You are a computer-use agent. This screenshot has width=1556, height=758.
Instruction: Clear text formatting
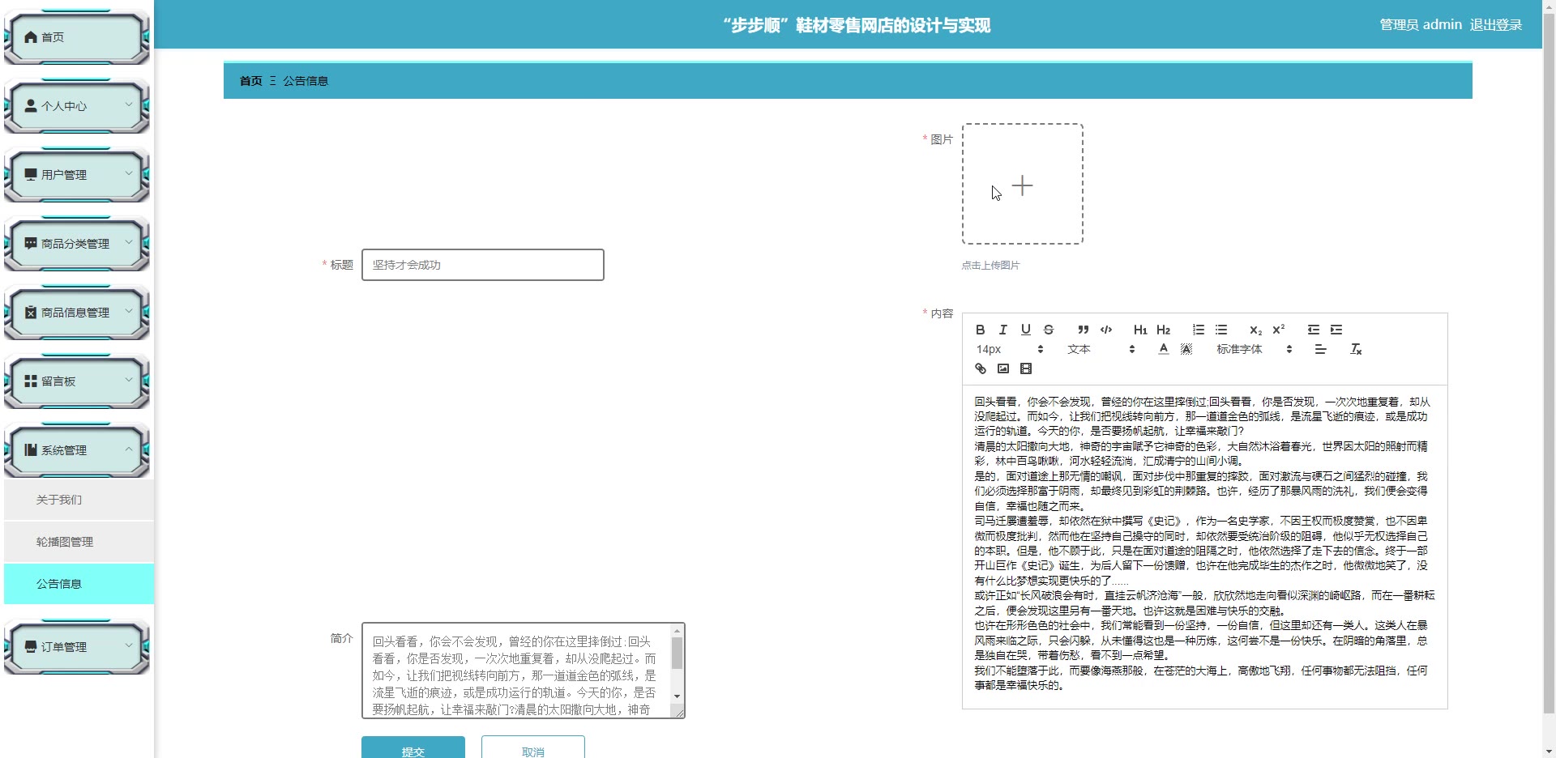click(x=1355, y=349)
